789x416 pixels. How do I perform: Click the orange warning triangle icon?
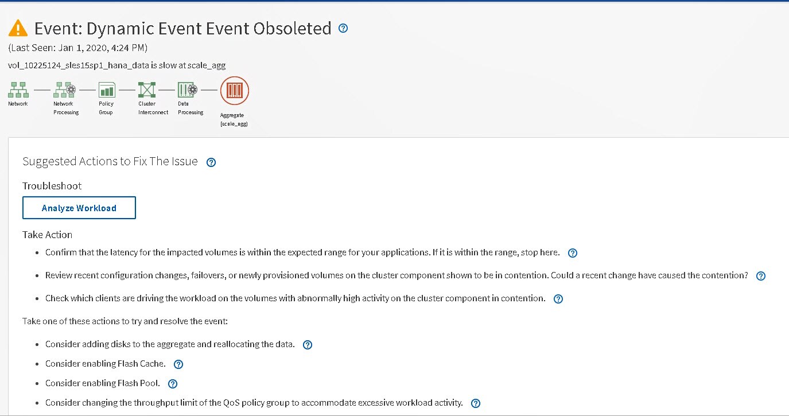(18, 28)
